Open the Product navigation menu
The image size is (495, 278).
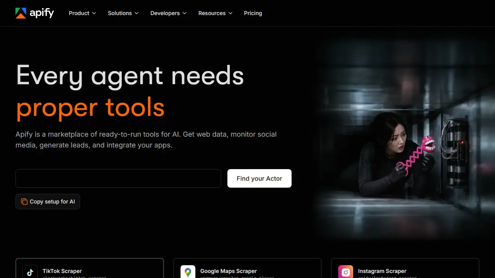[x=82, y=13]
